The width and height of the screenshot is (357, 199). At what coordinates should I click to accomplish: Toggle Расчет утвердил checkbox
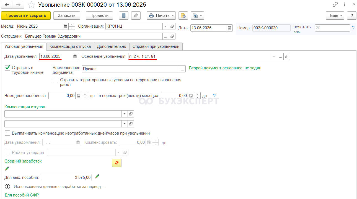[7, 152]
